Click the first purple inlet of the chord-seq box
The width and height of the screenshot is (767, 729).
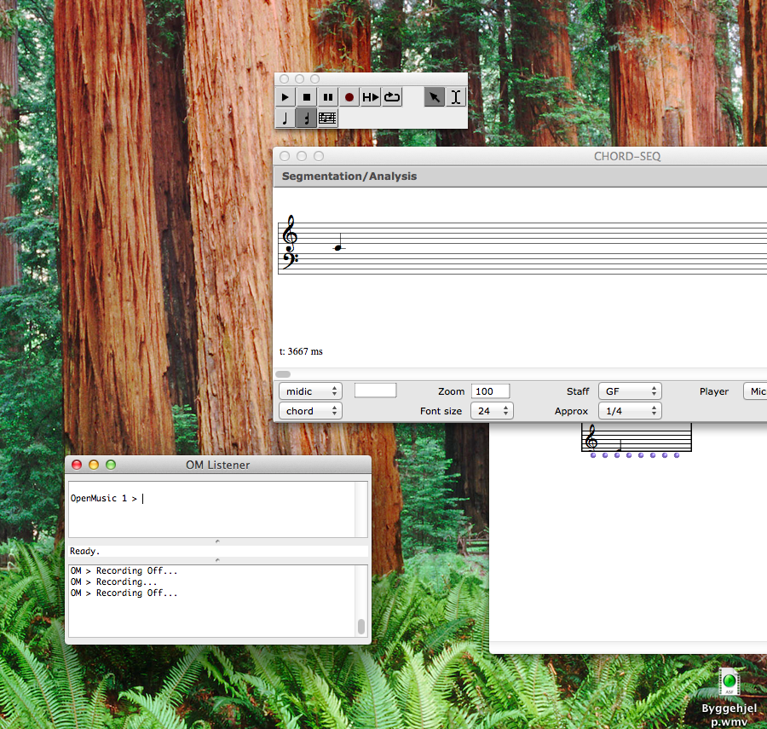[593, 455]
